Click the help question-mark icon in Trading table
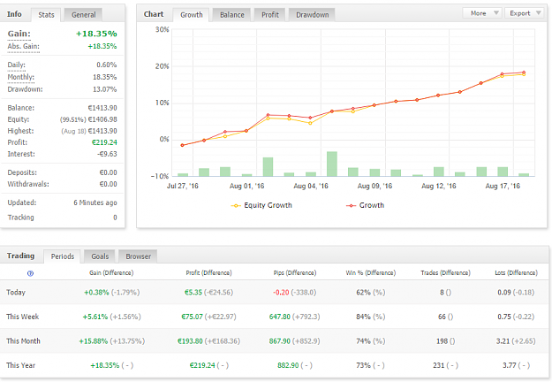This screenshot has width=552, height=382. 30,273
